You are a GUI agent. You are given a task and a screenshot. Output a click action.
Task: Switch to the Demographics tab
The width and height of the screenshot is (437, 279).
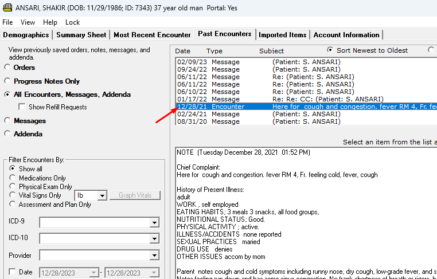click(x=26, y=35)
